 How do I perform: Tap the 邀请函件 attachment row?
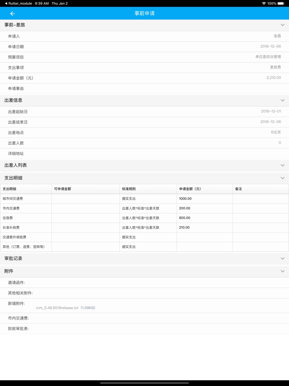pyautogui.click(x=144, y=282)
